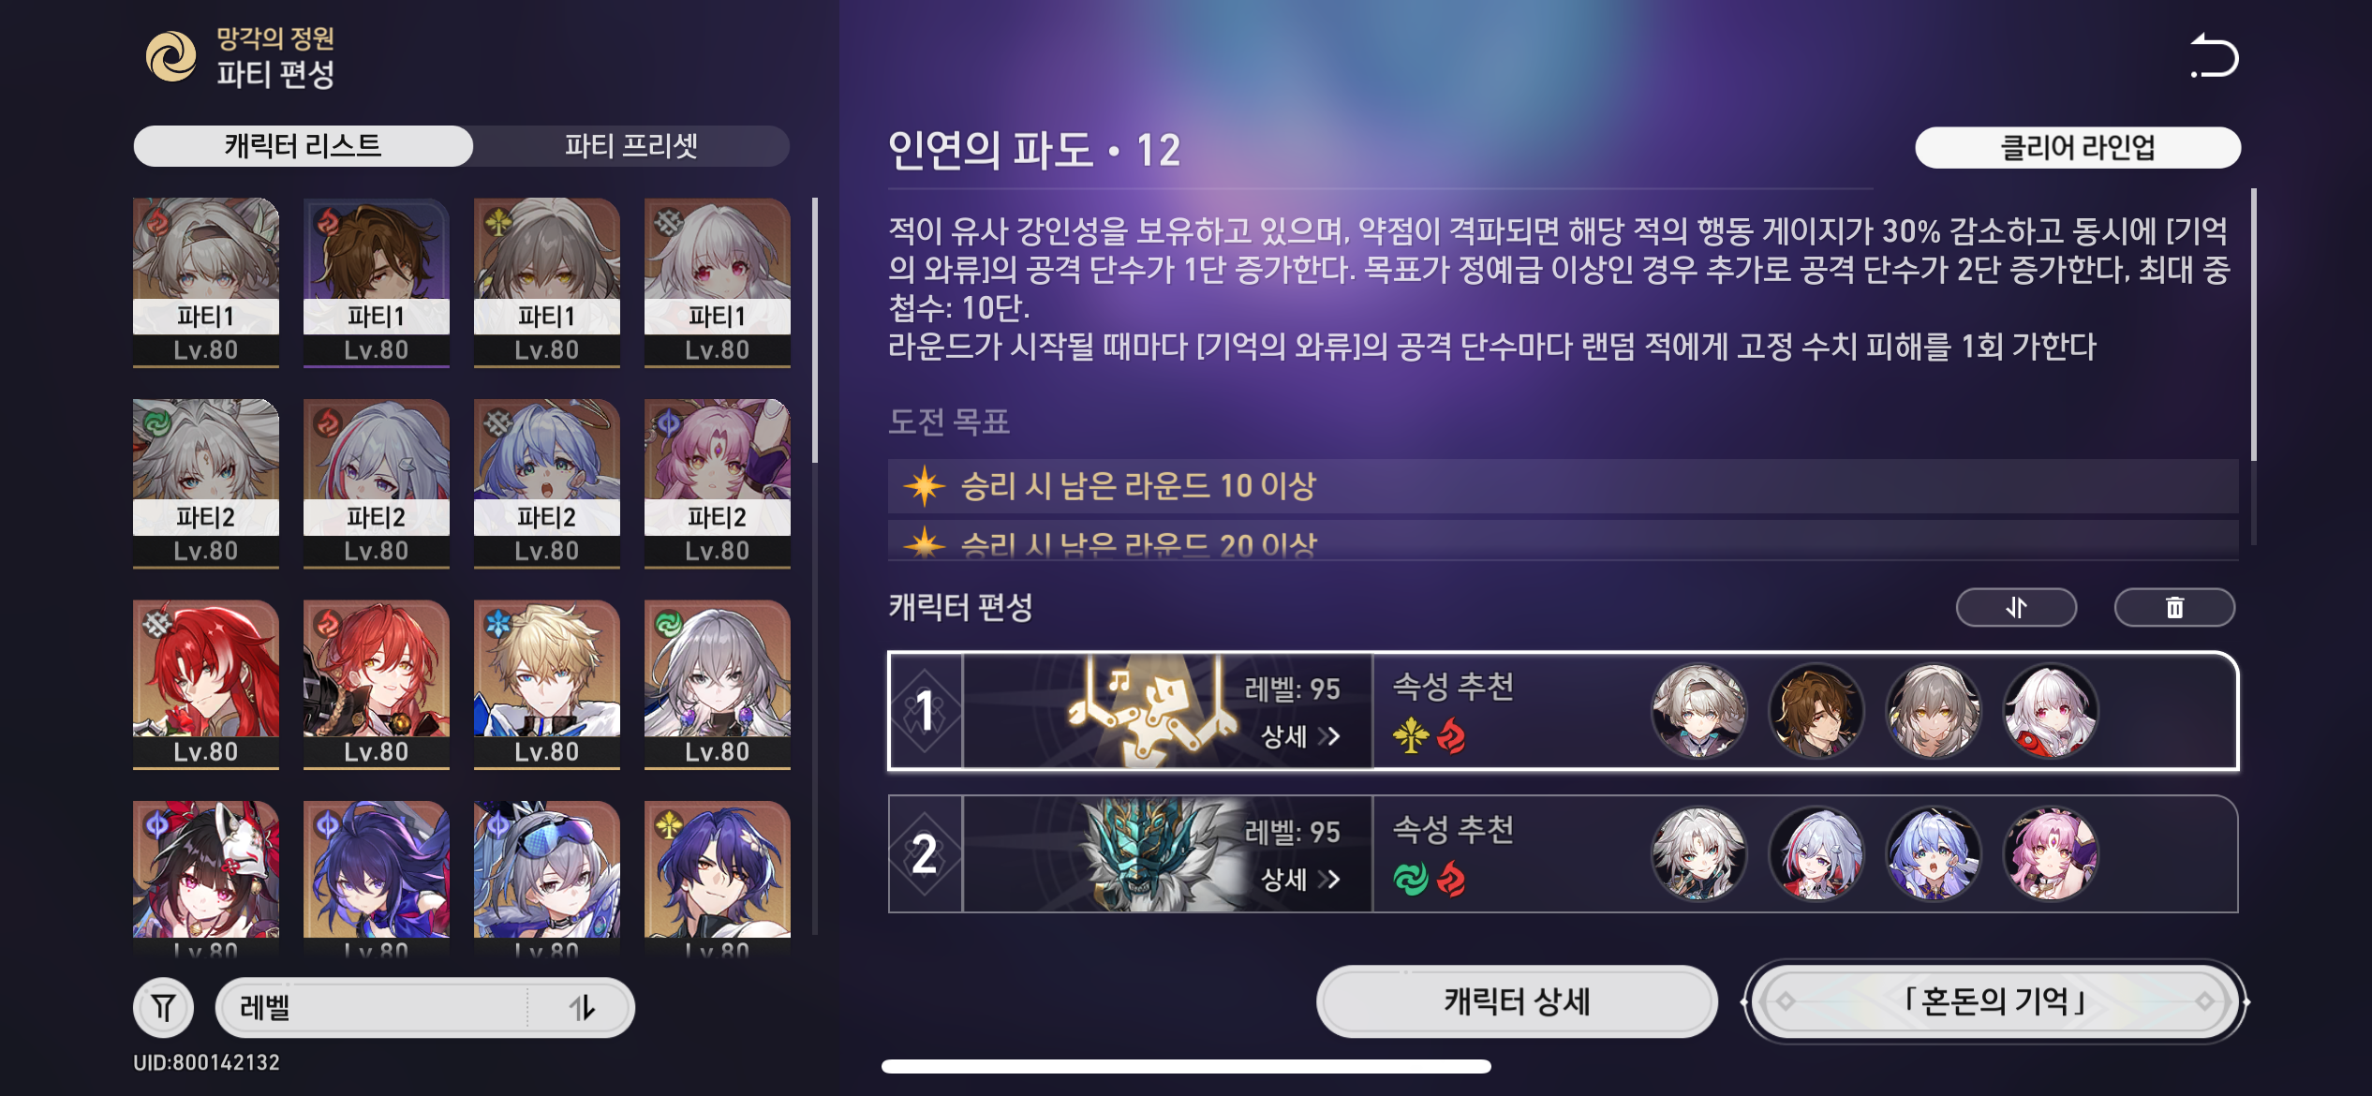Select team slot number 2

coord(926,853)
